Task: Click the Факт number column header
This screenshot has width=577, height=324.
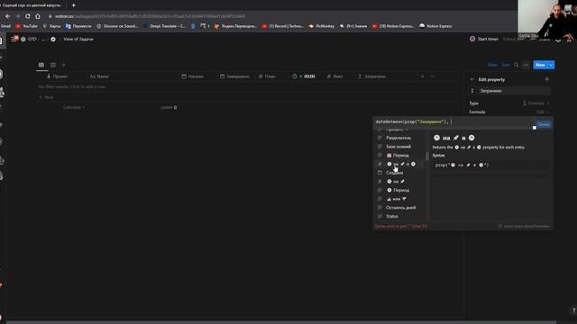Action: (x=334, y=76)
